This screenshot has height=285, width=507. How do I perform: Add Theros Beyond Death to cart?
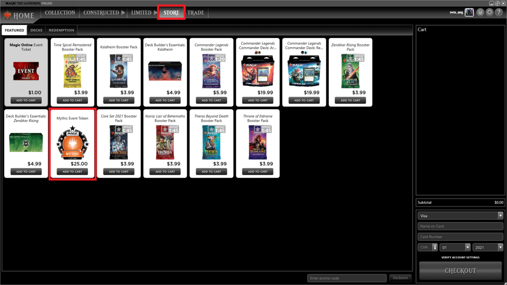[x=211, y=172]
